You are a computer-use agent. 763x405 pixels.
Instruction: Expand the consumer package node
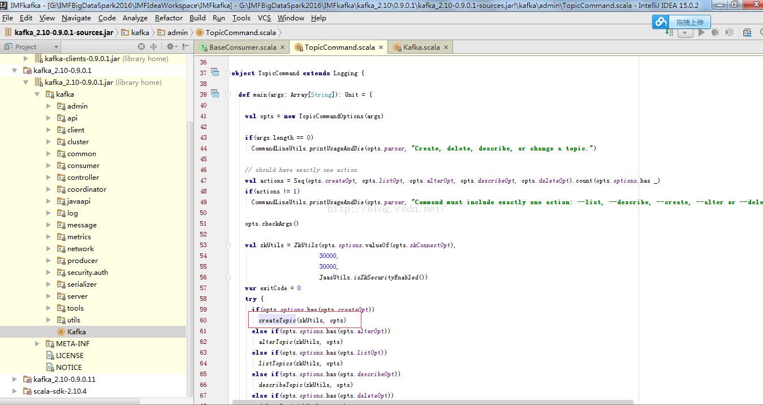pos(49,165)
